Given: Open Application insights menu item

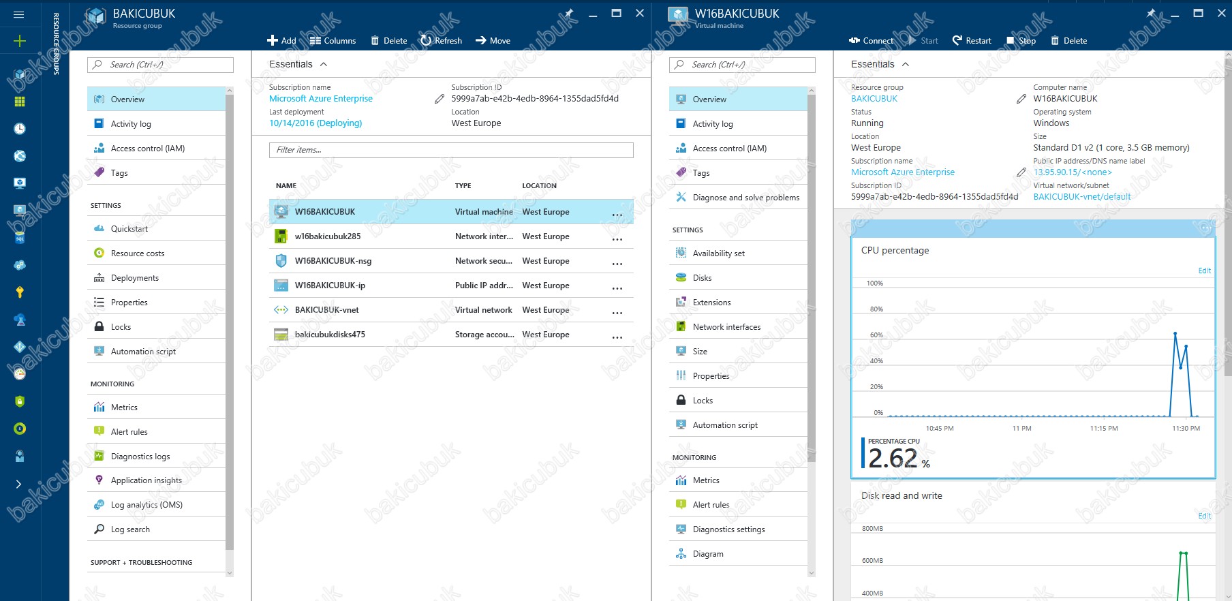Looking at the screenshot, I should pos(156,480).
